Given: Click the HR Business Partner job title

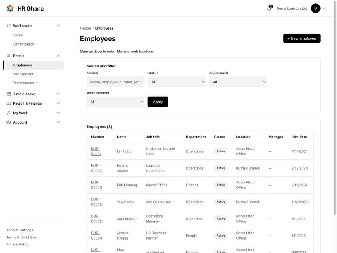Looking at the screenshot, I should (156, 236).
